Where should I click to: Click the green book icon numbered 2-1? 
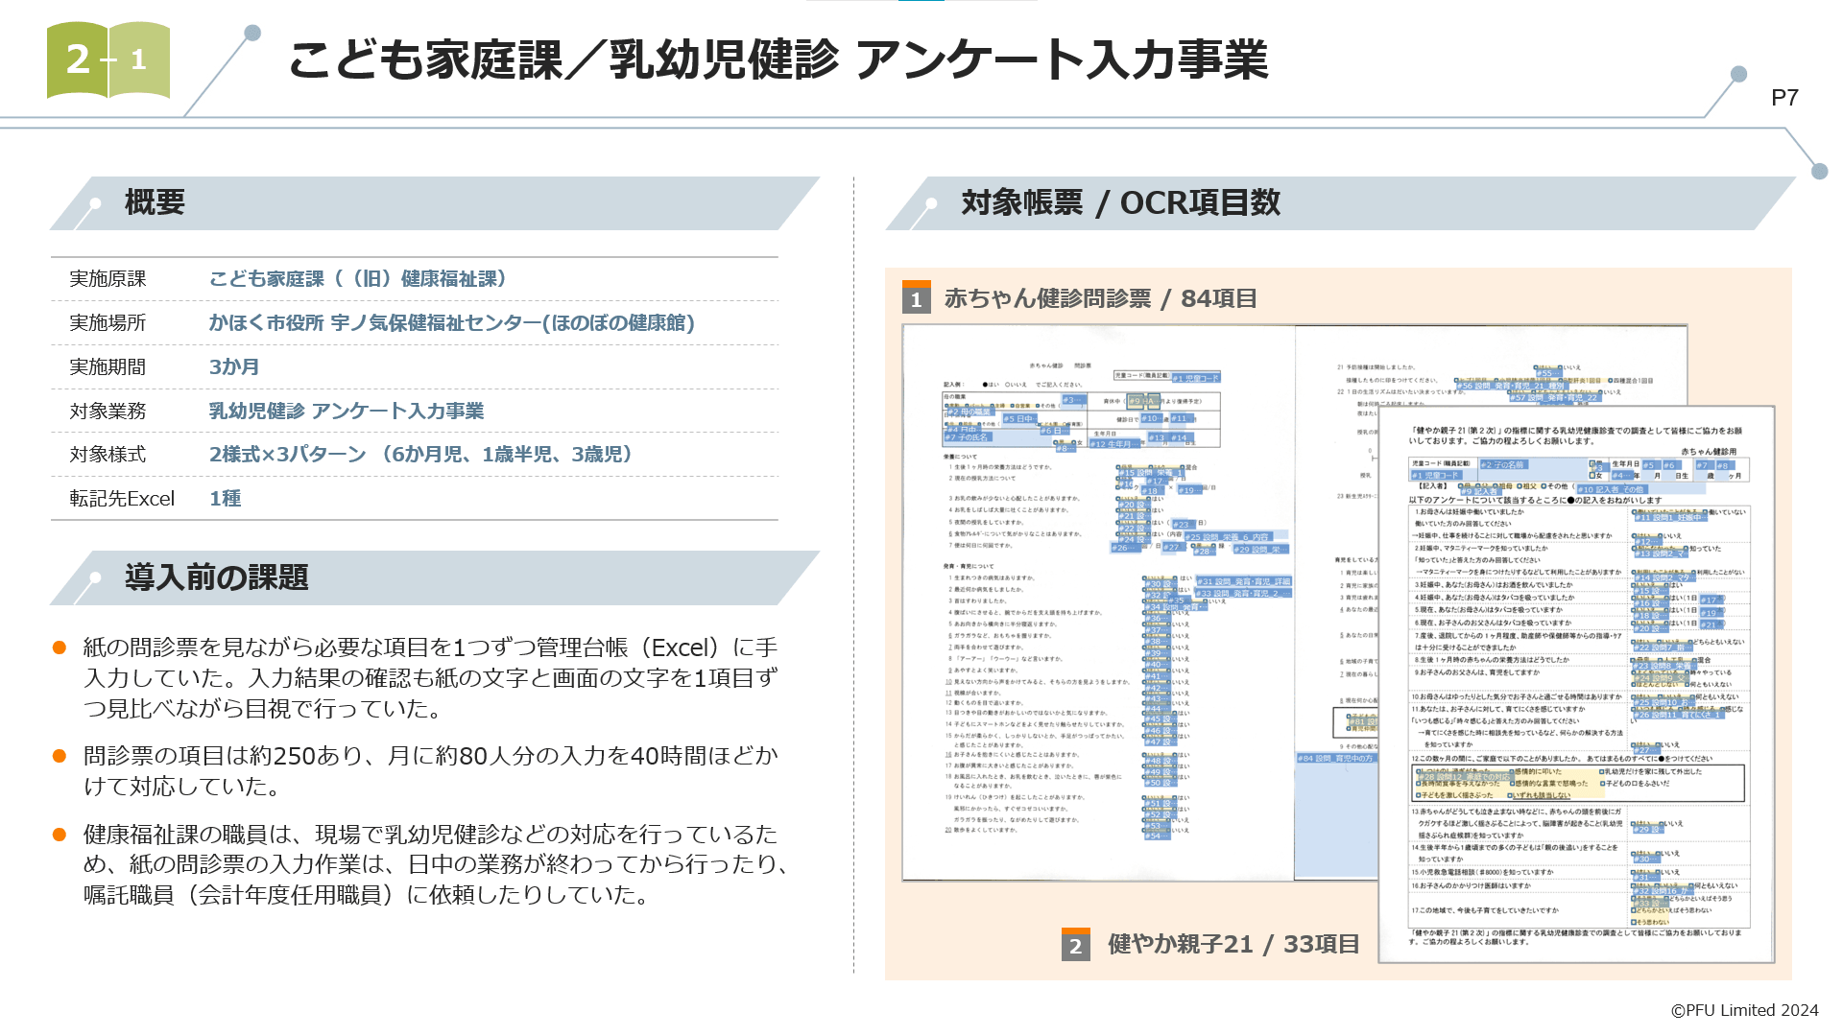coord(108,59)
